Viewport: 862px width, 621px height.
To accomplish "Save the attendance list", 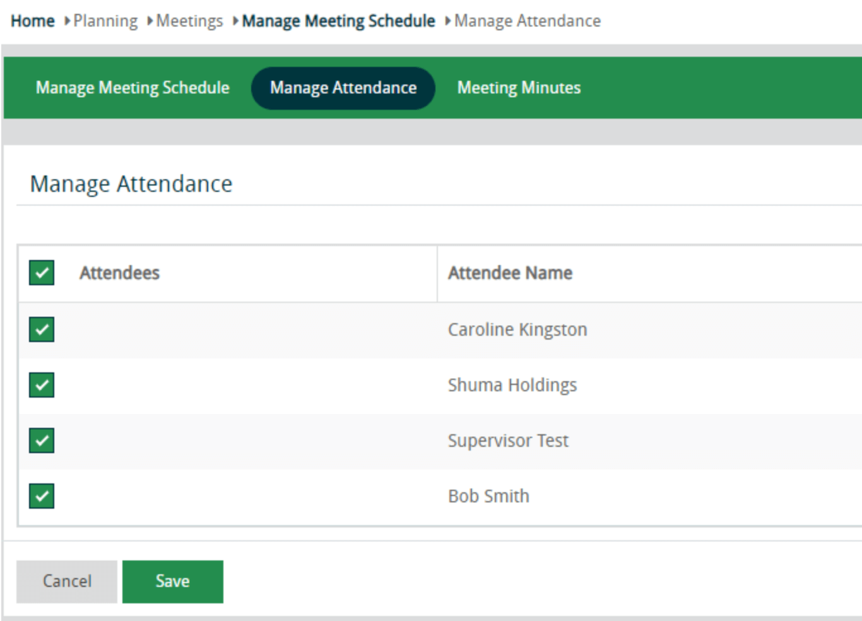I will pos(172,581).
